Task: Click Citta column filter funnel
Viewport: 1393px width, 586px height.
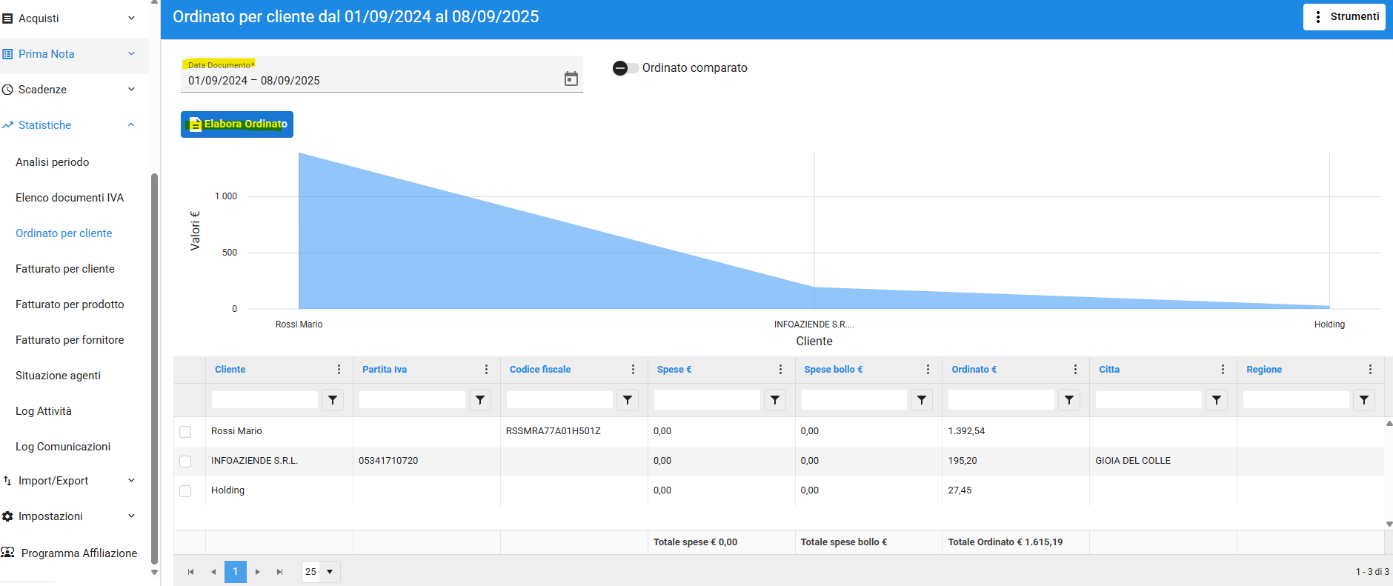Action: (x=1217, y=400)
